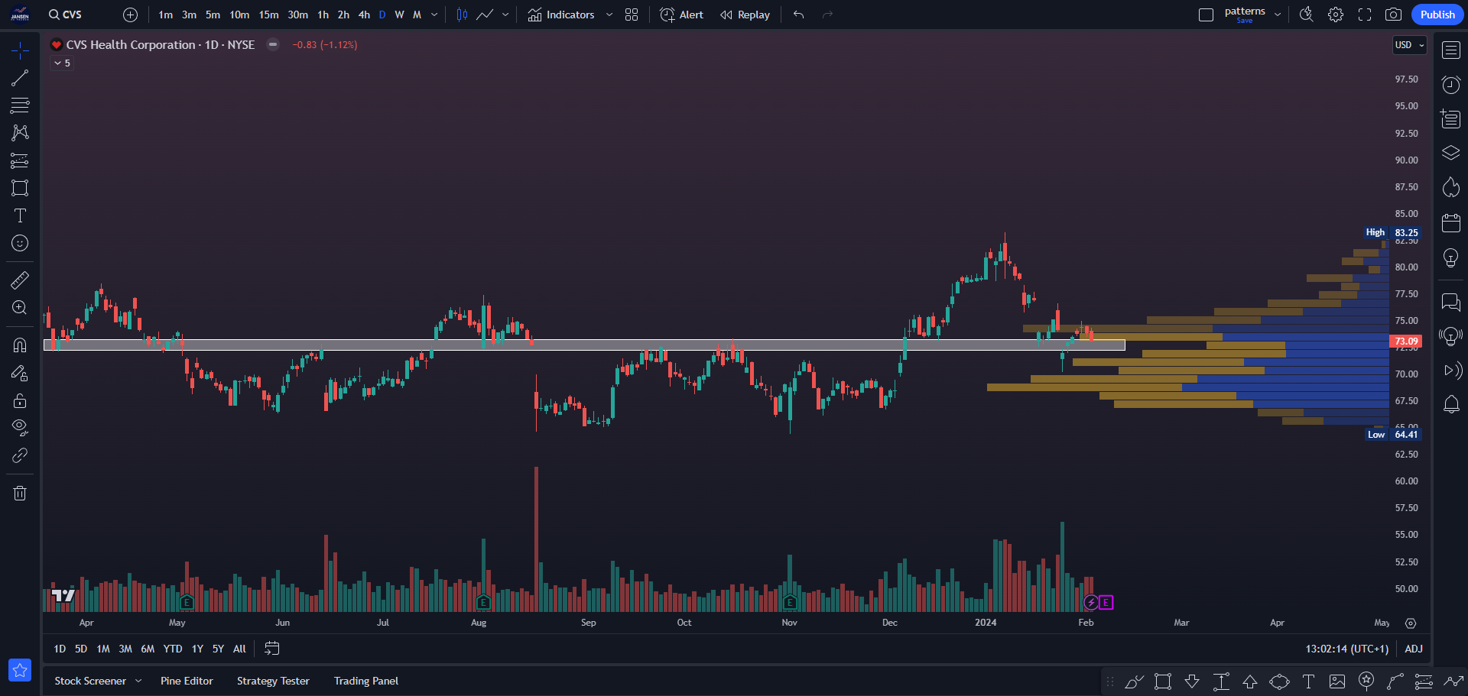Click the favorites star toolbar button
This screenshot has height=696, width=1468.
pos(20,670)
